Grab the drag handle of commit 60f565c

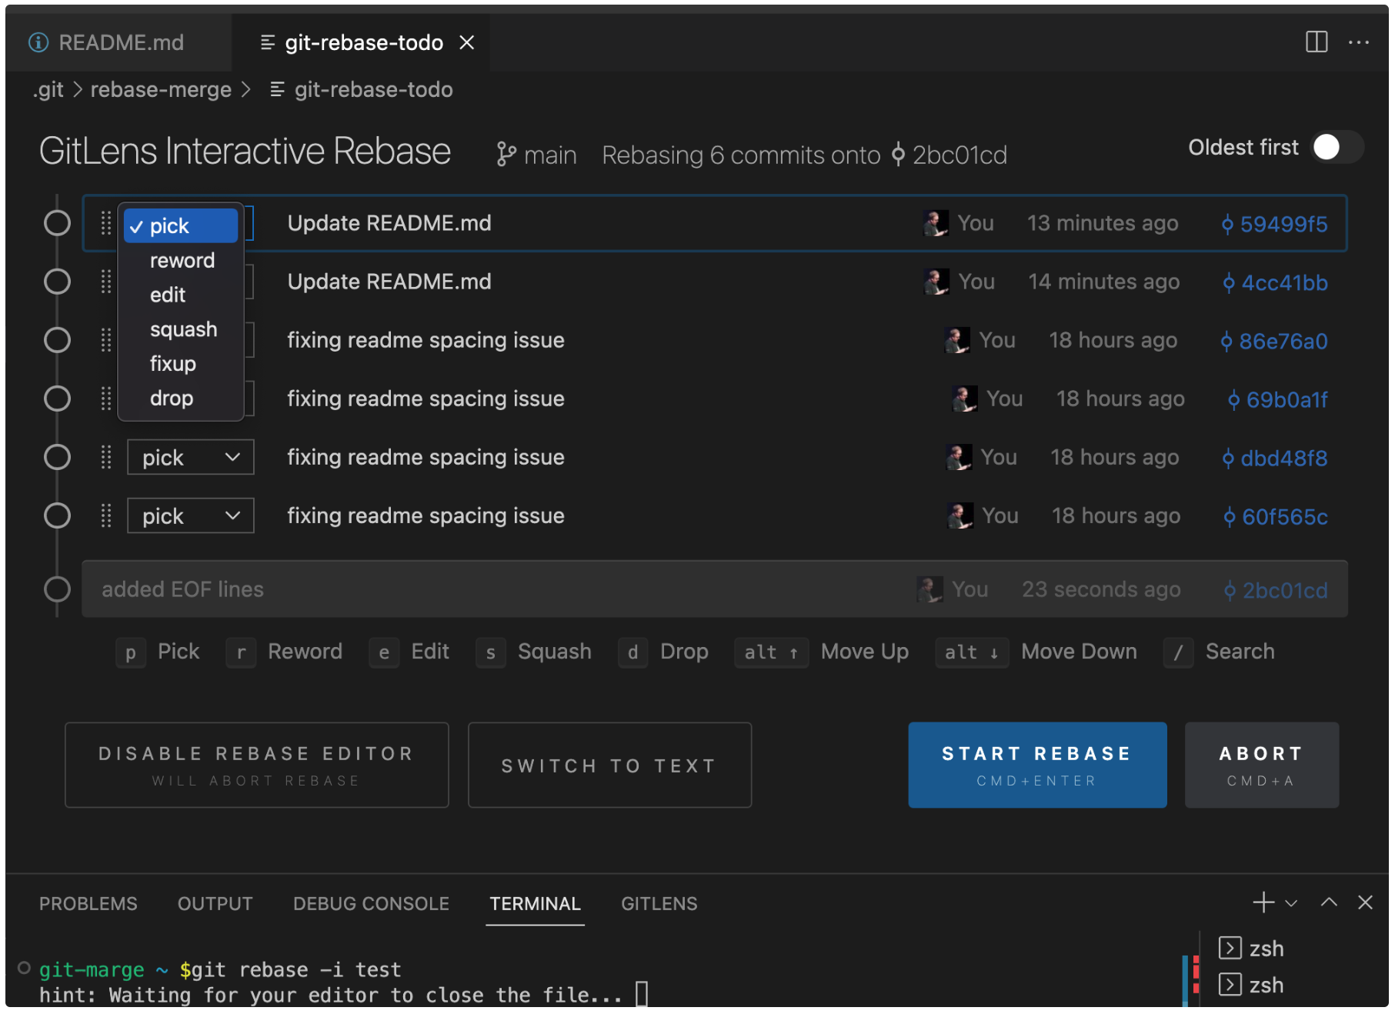coord(106,515)
